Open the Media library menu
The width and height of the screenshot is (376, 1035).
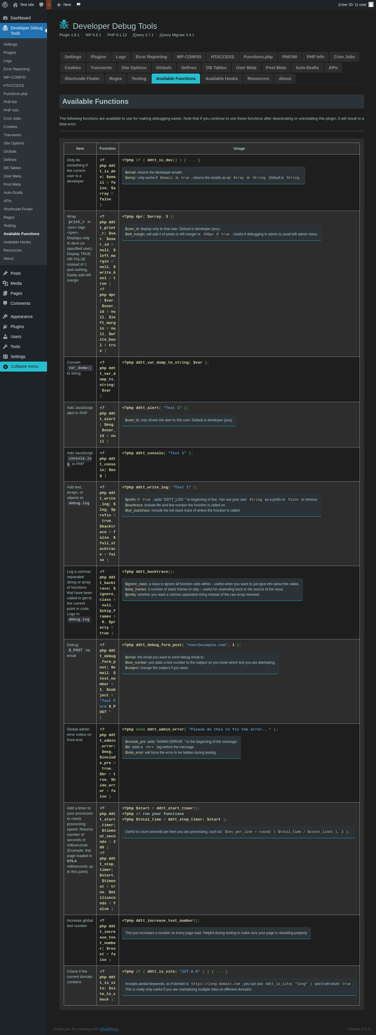click(16, 283)
